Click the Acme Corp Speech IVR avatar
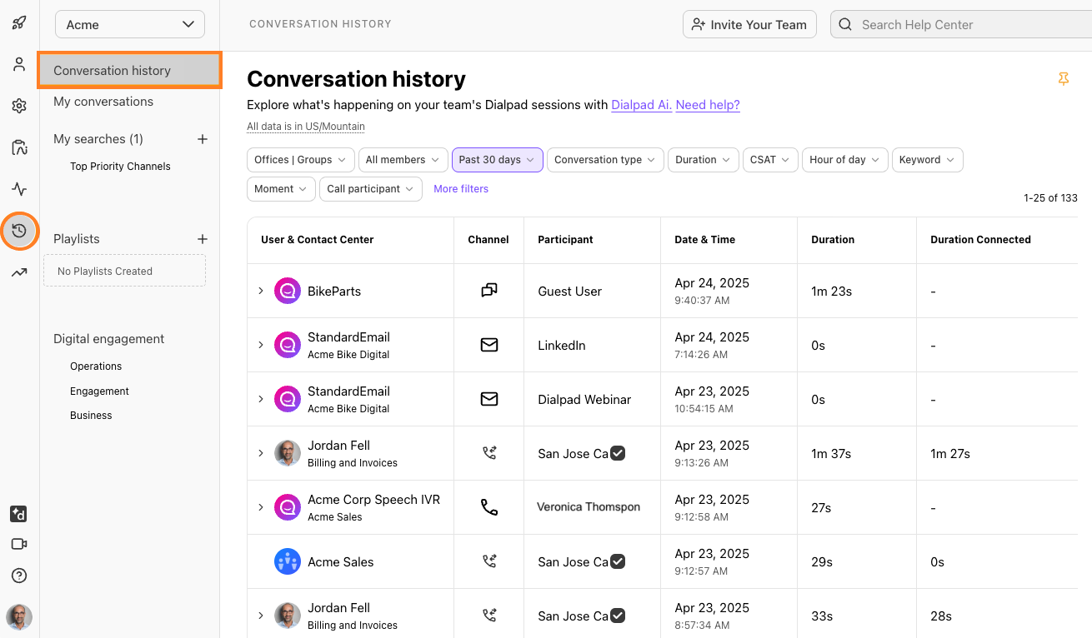 [x=288, y=507]
